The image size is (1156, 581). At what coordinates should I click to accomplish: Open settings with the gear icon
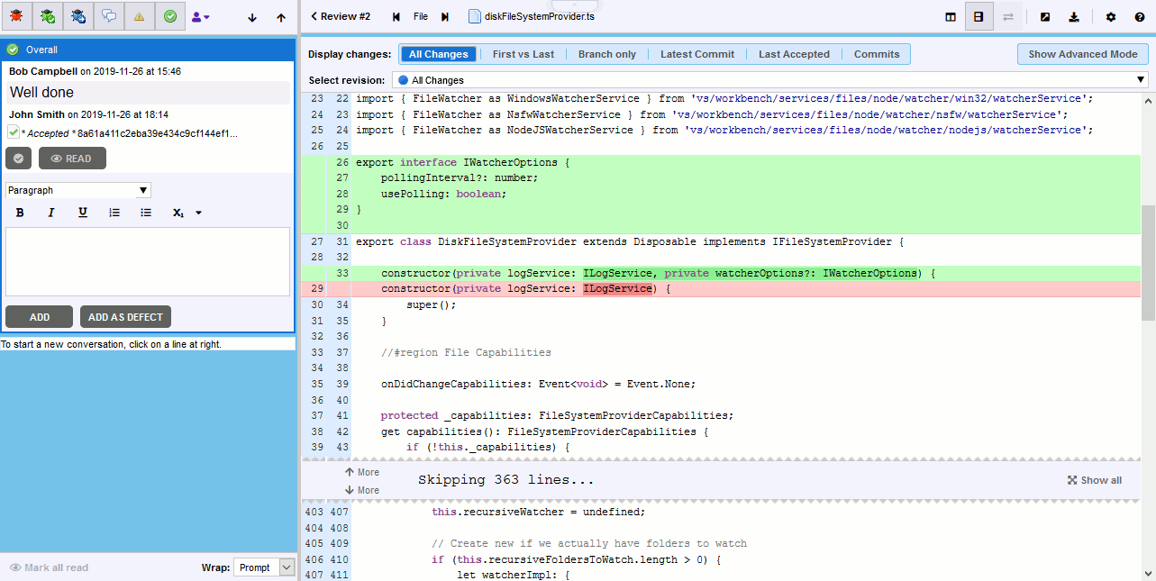pos(1111,16)
